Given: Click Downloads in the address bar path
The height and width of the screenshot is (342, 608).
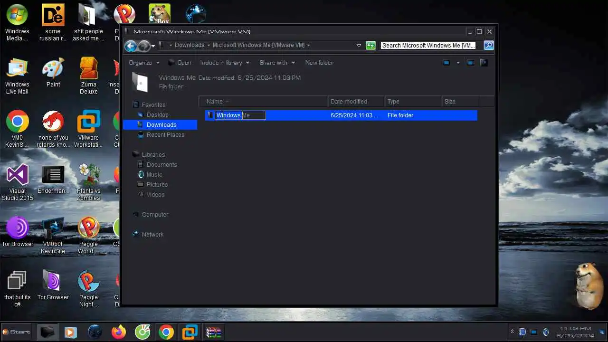Looking at the screenshot, I should (190, 45).
